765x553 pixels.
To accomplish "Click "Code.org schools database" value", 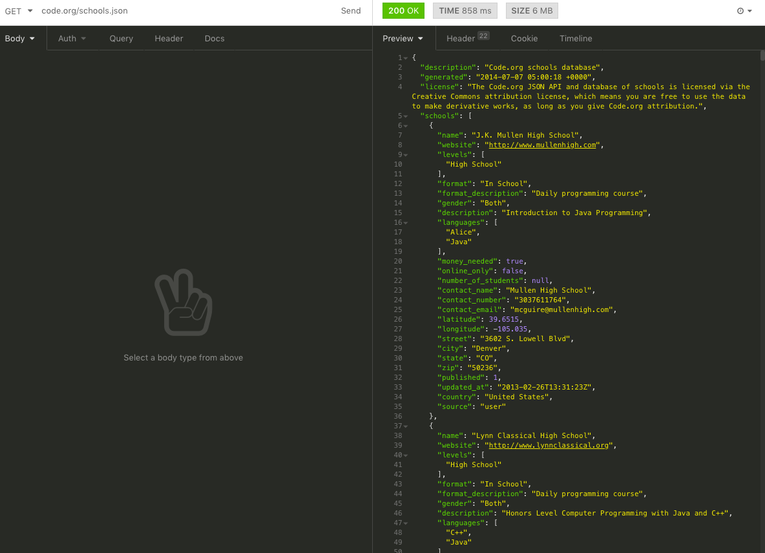I will coord(542,67).
